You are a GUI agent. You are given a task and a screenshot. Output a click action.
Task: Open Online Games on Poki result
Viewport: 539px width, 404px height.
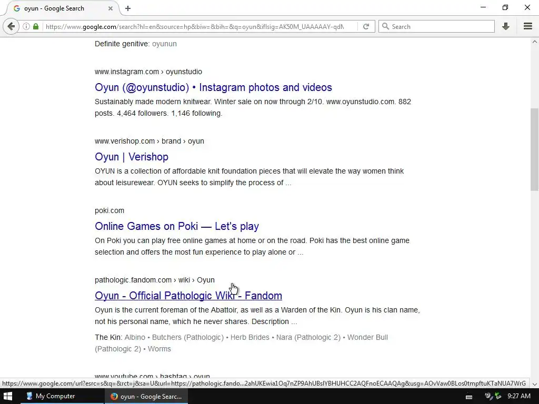[x=177, y=226]
